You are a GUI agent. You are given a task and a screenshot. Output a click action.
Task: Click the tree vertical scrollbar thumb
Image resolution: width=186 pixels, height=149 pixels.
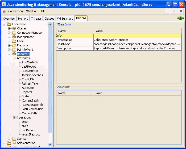[50, 80]
